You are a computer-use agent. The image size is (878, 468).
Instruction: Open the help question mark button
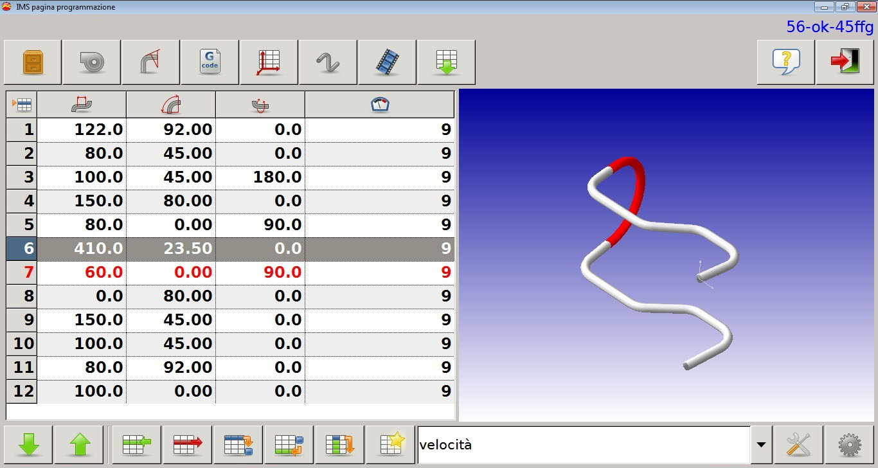point(785,62)
